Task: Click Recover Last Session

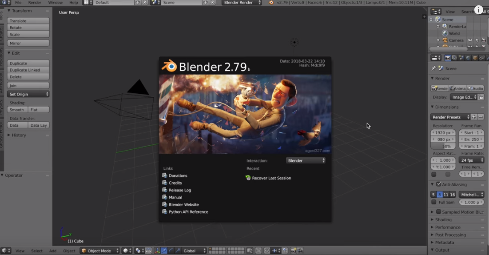Action: (x=271, y=178)
